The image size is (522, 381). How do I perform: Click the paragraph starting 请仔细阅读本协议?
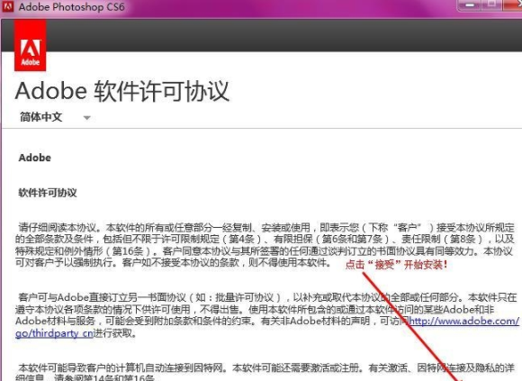pyautogui.click(x=265, y=245)
